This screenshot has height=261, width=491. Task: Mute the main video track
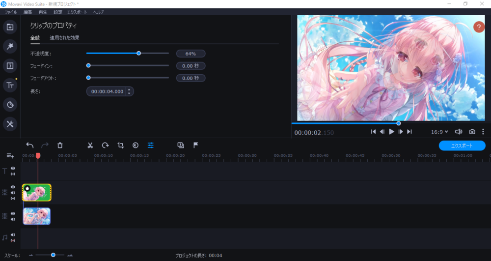click(13, 219)
